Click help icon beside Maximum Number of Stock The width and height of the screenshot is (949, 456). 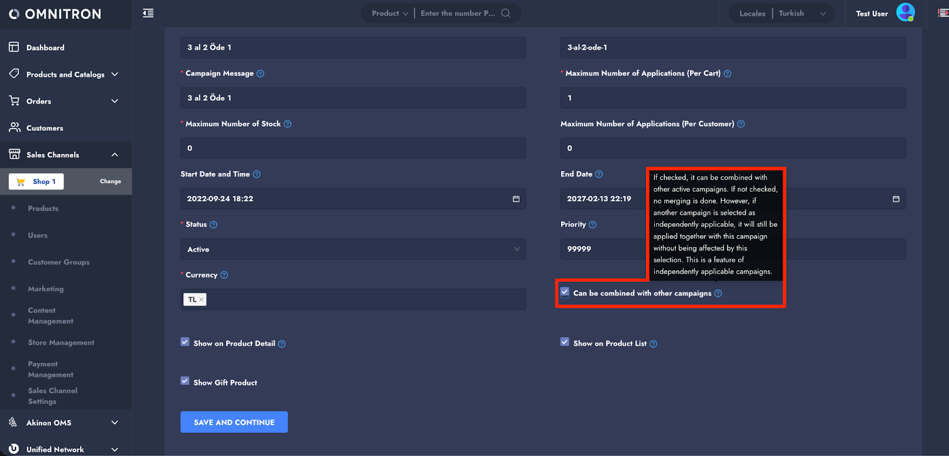coord(288,124)
